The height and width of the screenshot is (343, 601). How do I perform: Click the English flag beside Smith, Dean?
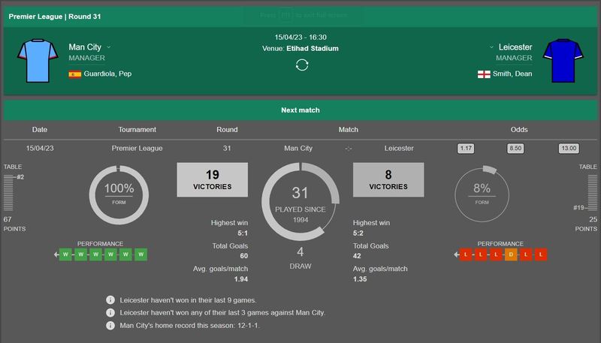[484, 74]
